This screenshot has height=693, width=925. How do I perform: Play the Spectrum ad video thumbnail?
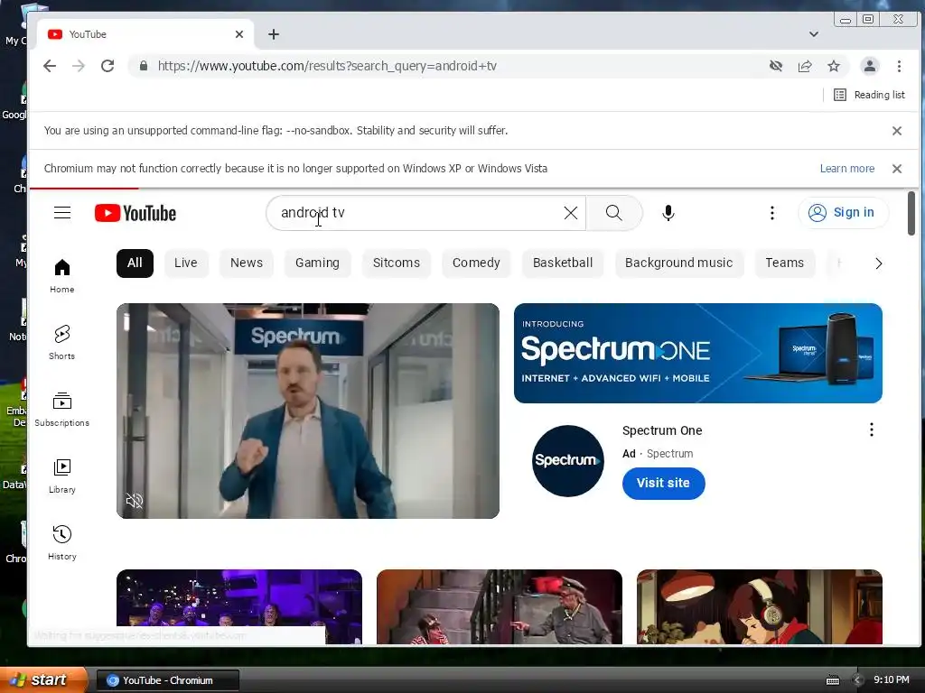point(308,411)
